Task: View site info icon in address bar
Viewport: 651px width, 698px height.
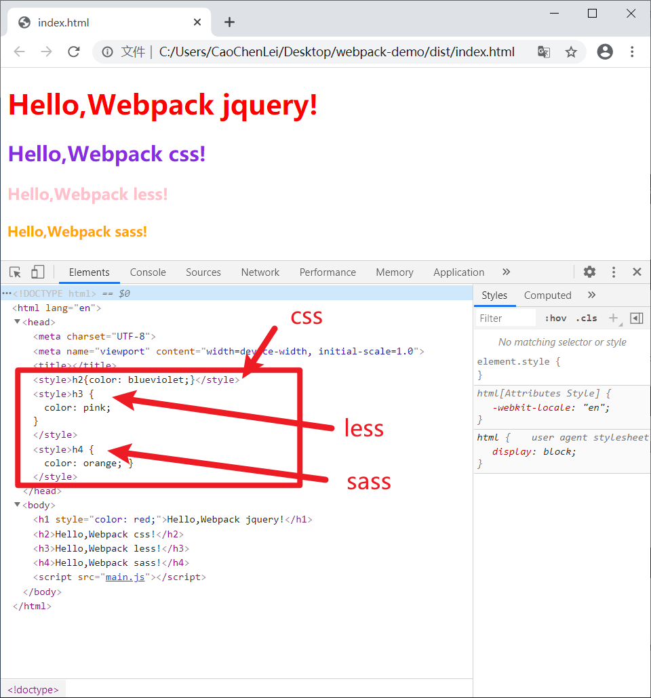Action: point(107,52)
